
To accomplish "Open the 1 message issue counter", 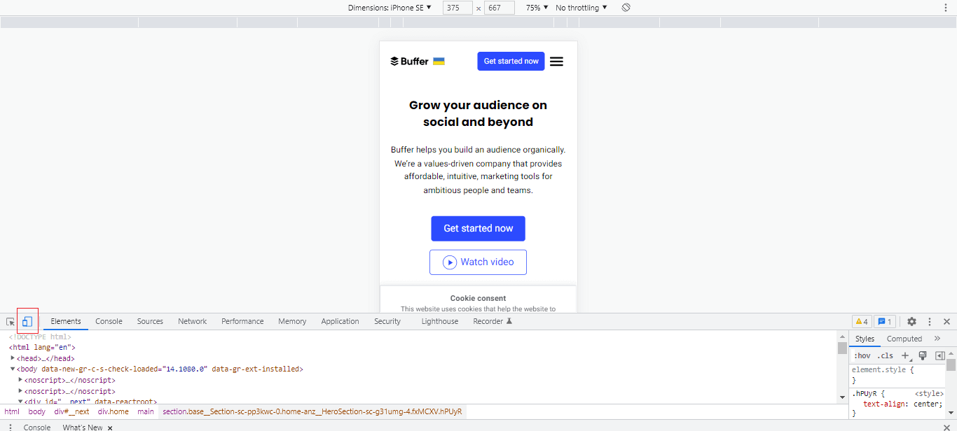I will click(885, 321).
